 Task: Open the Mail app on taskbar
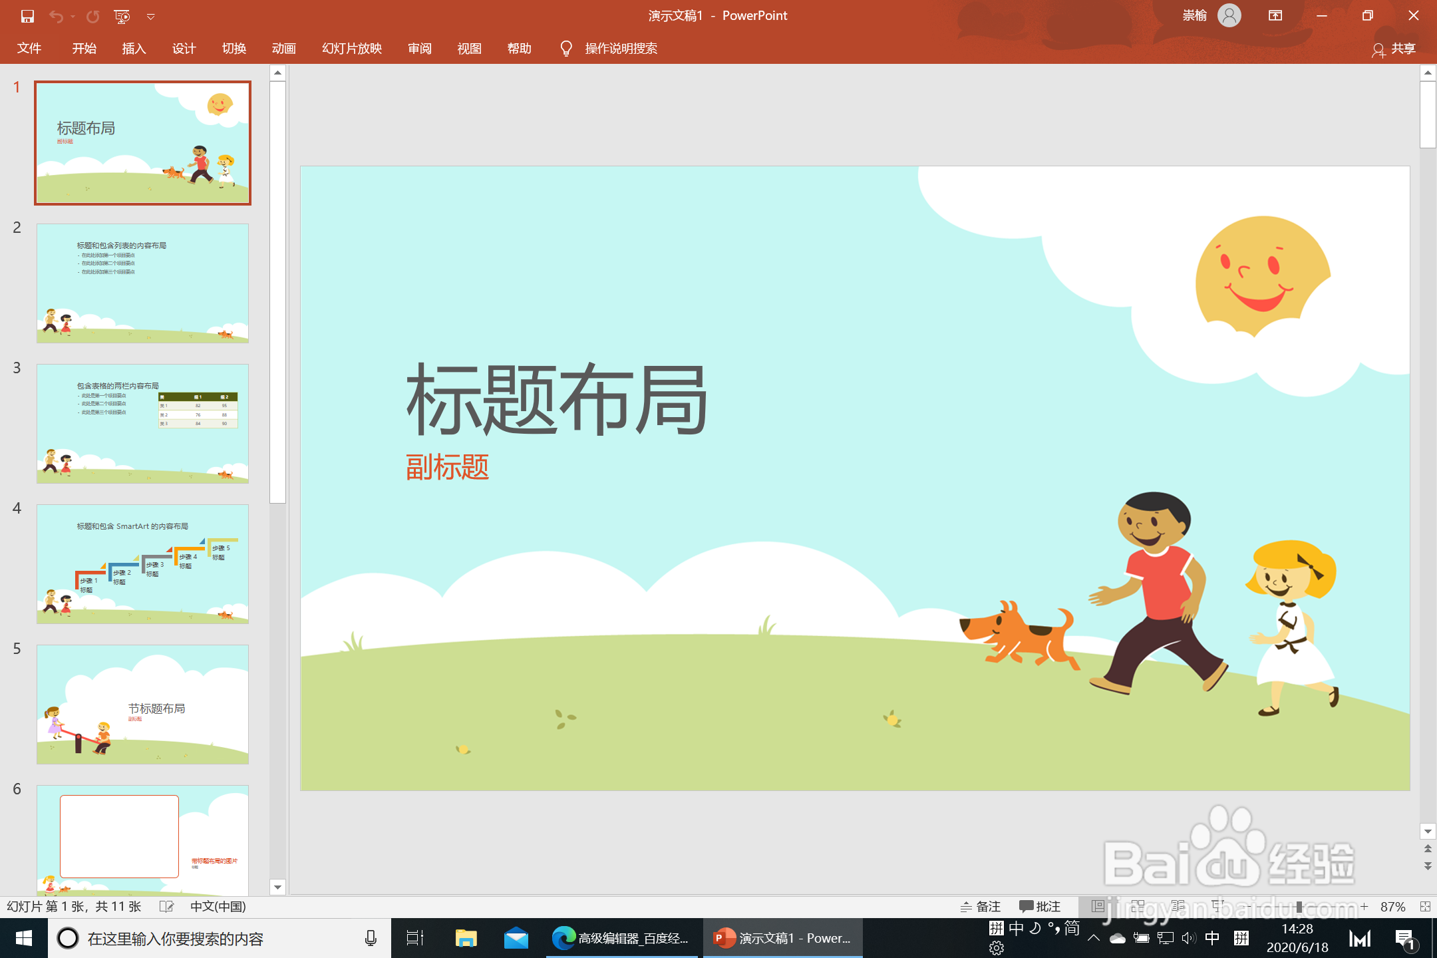516,939
